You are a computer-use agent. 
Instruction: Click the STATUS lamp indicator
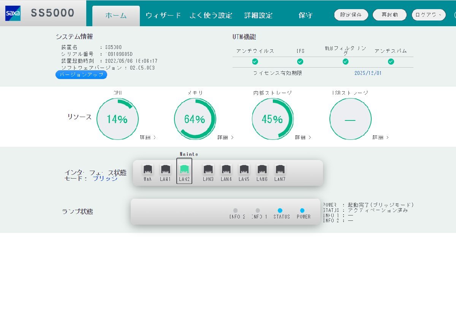[x=280, y=210]
